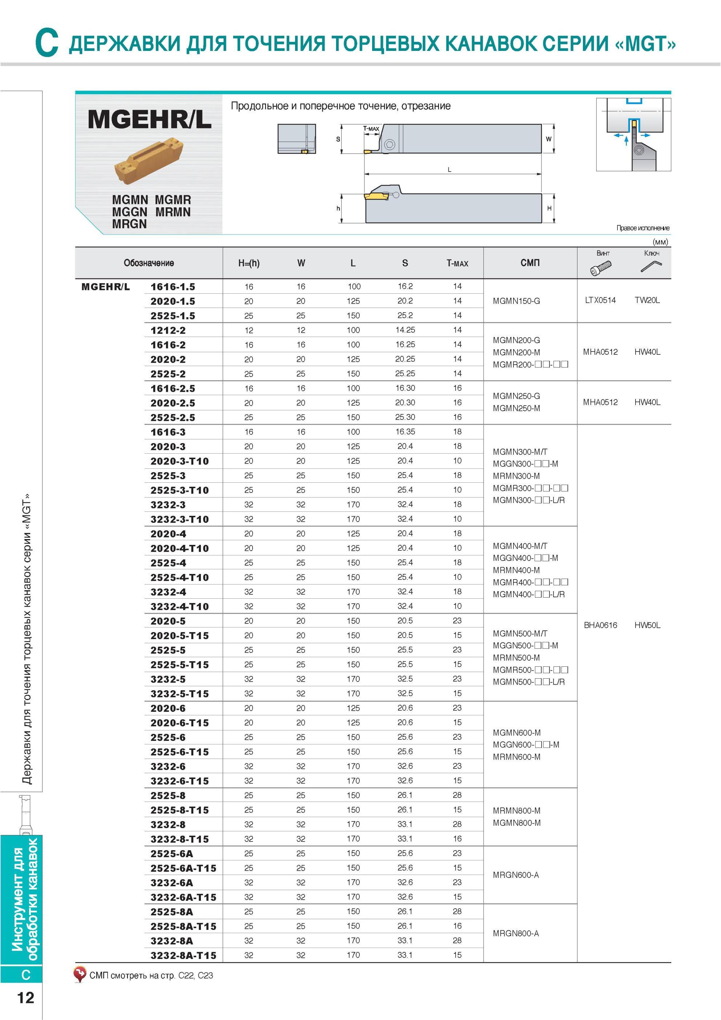
Task: Click the 'Продольное и поперечное точение, отрезание' description
Action: coord(341,106)
